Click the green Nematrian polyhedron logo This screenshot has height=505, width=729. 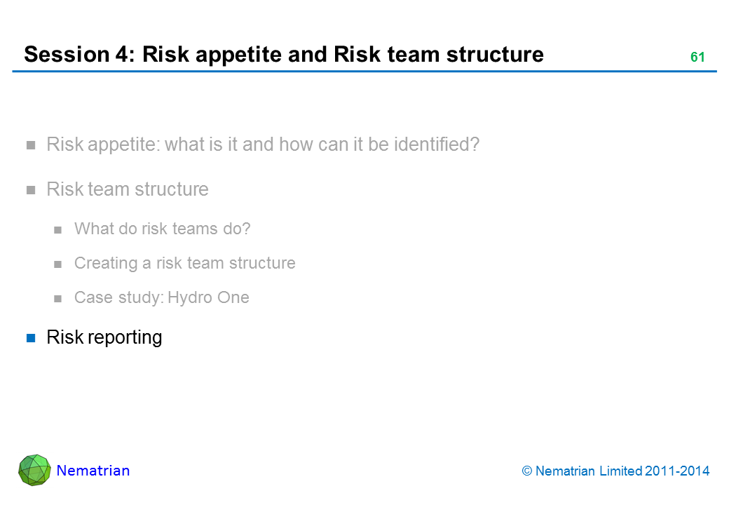pyautogui.click(x=34, y=470)
